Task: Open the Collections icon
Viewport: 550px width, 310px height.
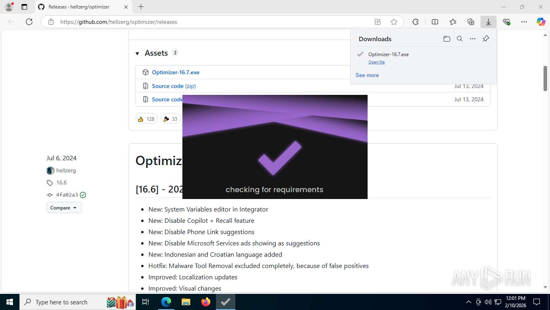Action: (x=471, y=22)
